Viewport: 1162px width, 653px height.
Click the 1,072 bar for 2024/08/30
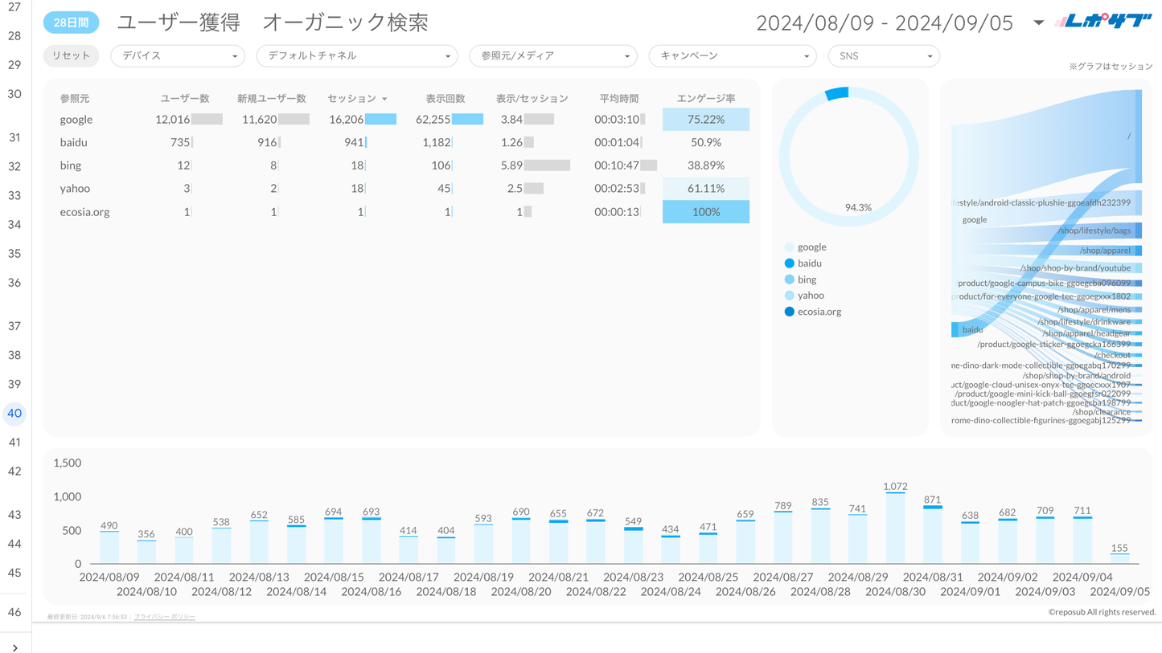coord(895,527)
